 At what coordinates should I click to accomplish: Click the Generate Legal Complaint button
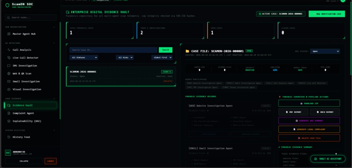[309, 129]
